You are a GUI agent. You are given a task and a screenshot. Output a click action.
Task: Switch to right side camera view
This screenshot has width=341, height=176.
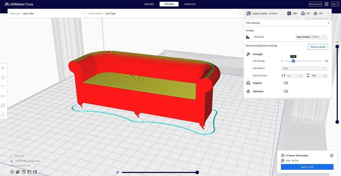coord(35,172)
